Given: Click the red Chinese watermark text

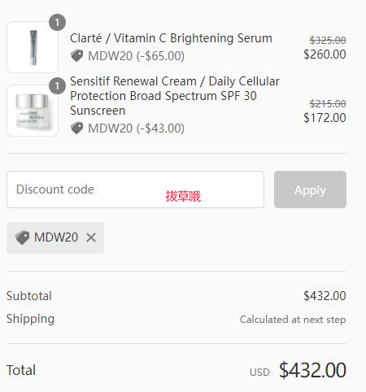Looking at the screenshot, I should [x=183, y=196].
